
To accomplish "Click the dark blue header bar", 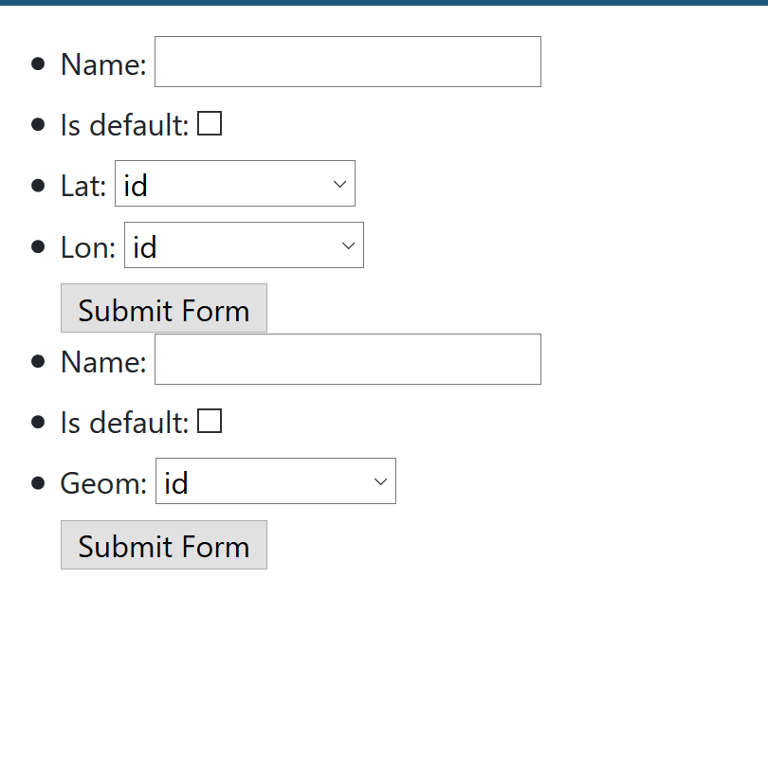I will pyautogui.click(x=384, y=2).
